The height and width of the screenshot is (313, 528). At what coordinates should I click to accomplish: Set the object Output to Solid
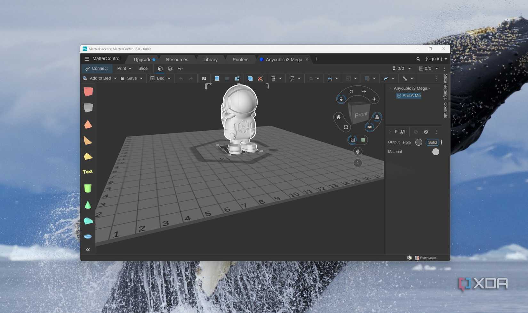[x=432, y=142]
